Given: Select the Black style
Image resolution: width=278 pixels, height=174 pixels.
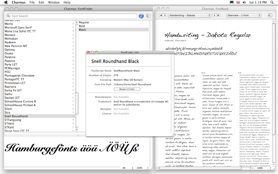Looking at the screenshot, I should (114, 30).
